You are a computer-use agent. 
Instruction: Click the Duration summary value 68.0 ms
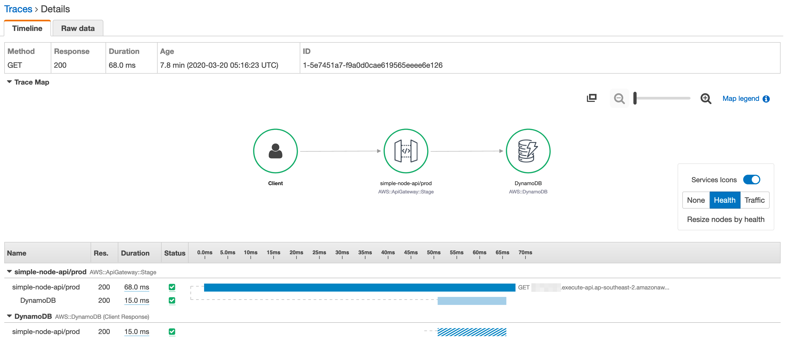[122, 65]
